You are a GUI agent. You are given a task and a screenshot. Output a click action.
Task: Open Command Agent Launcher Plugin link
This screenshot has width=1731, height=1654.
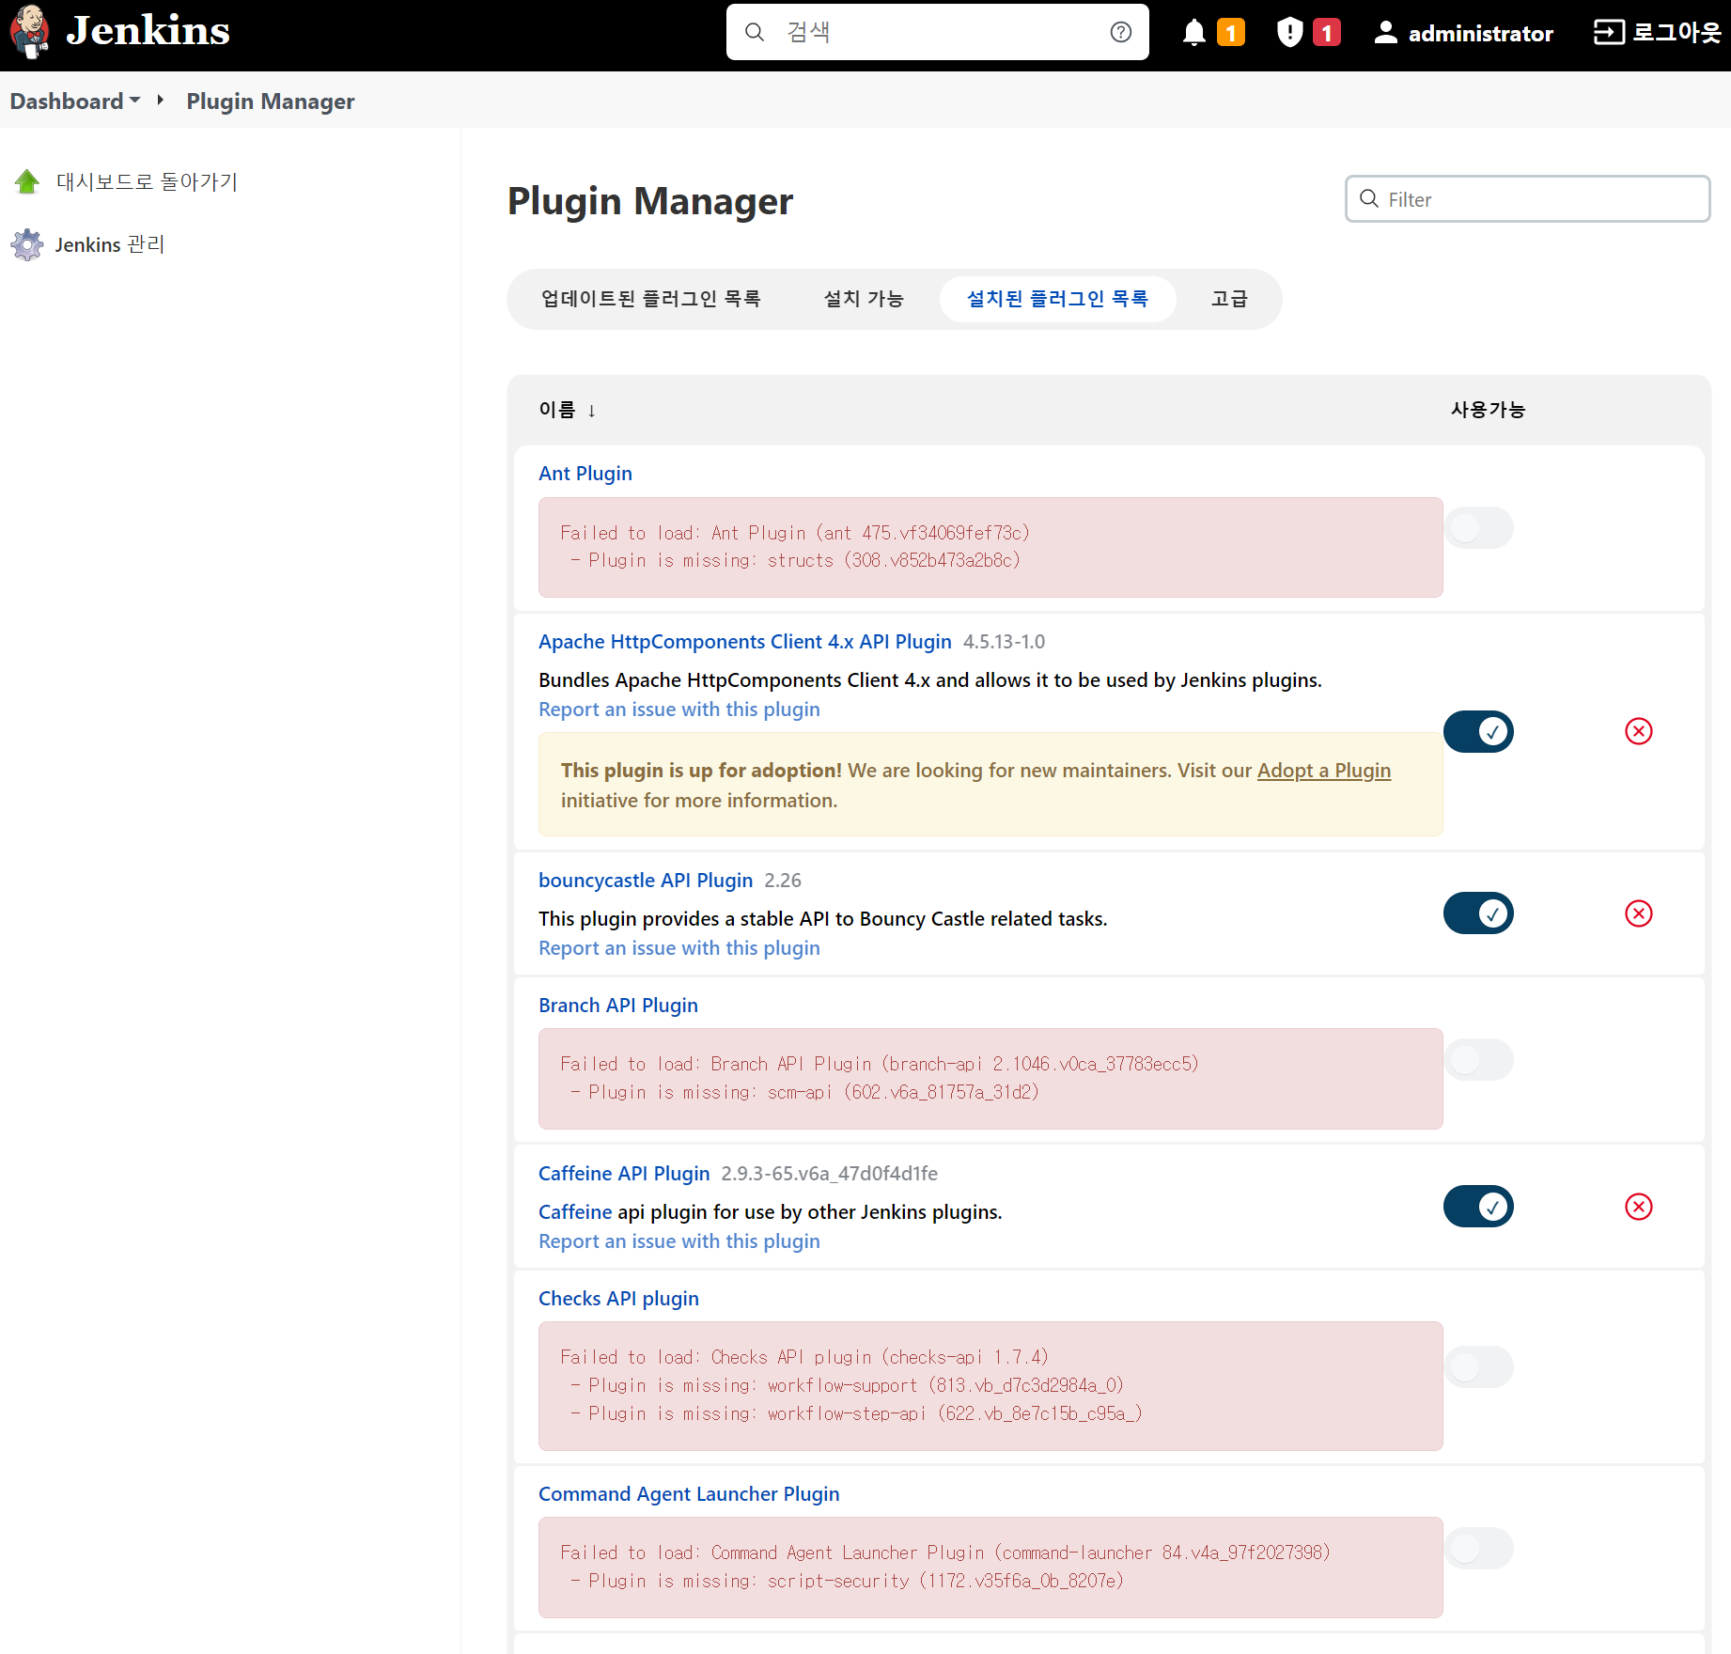pyautogui.click(x=689, y=1494)
